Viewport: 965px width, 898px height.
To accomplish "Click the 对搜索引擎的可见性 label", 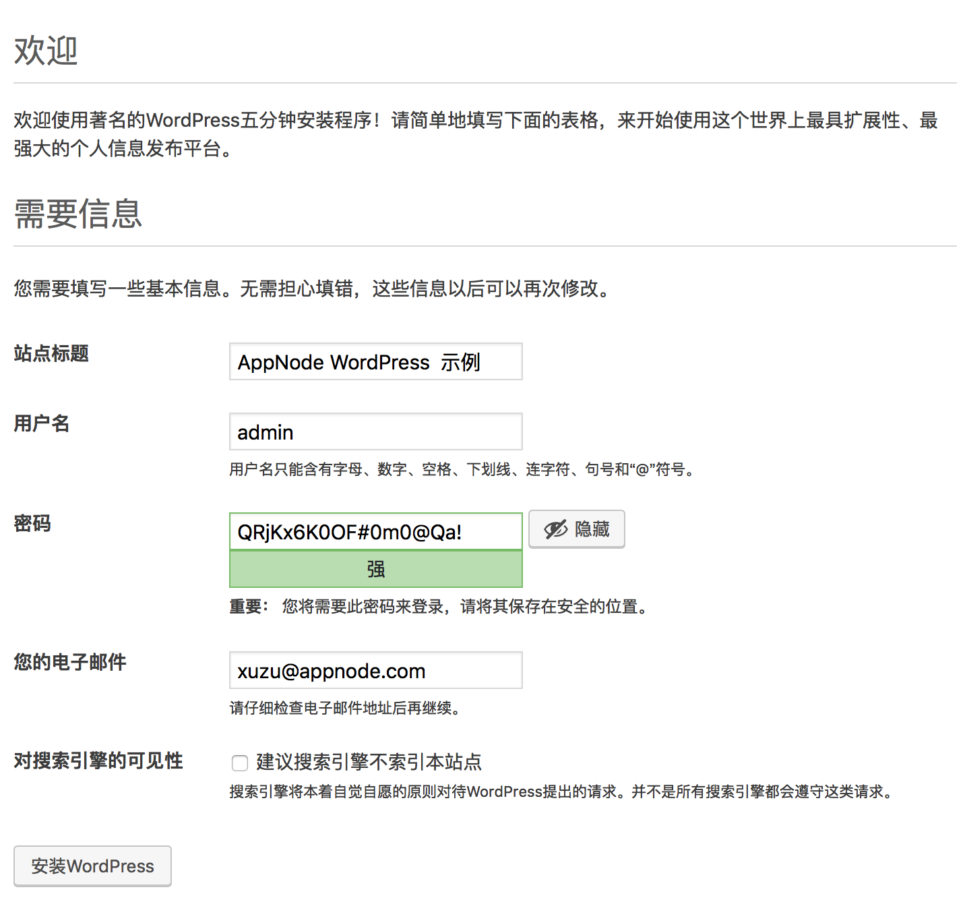I will click(x=98, y=760).
